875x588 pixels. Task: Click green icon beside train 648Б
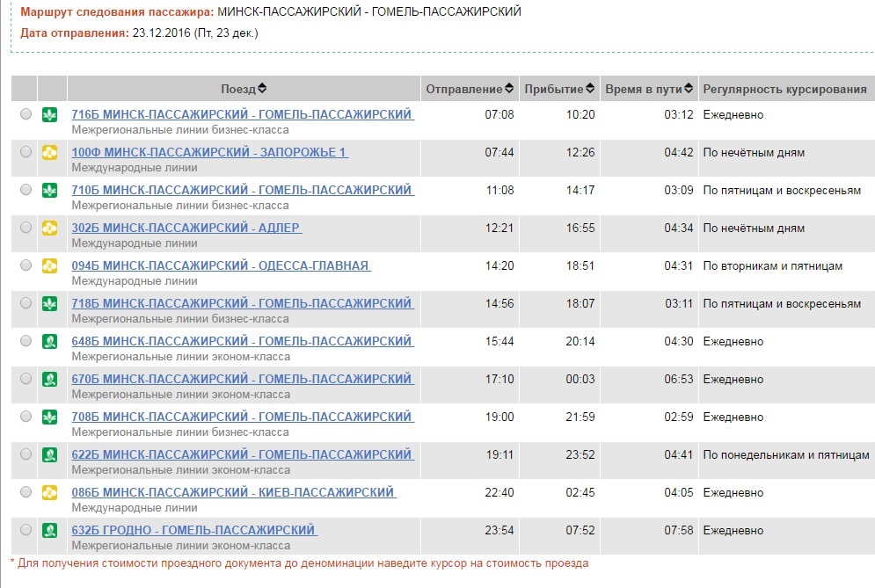[x=51, y=341]
